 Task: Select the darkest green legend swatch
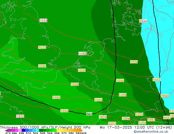point(41,130)
